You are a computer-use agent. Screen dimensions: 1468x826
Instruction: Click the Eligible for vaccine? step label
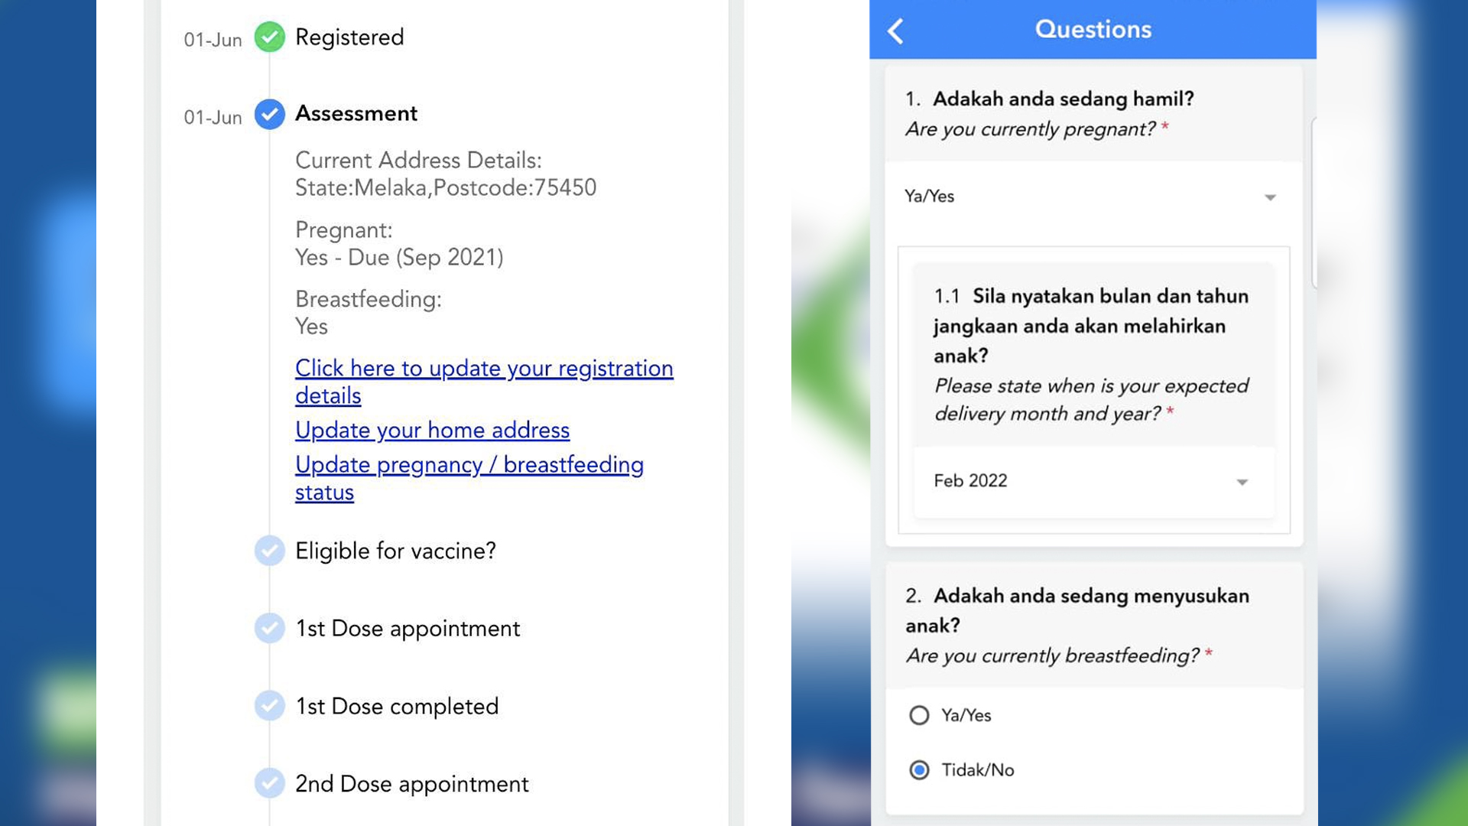[x=395, y=551]
